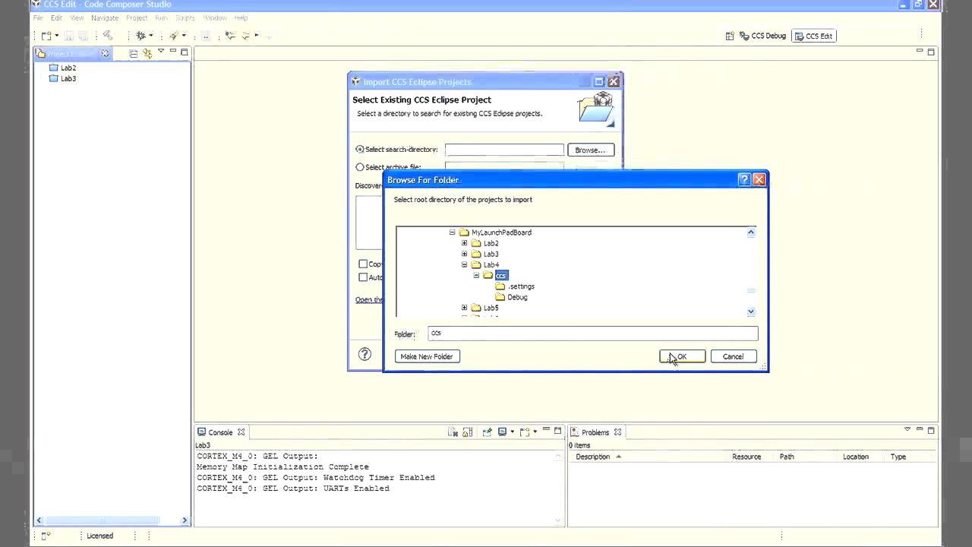This screenshot has width=972, height=547.
Task: Tick the Automatically import checkbox
Action: point(363,277)
